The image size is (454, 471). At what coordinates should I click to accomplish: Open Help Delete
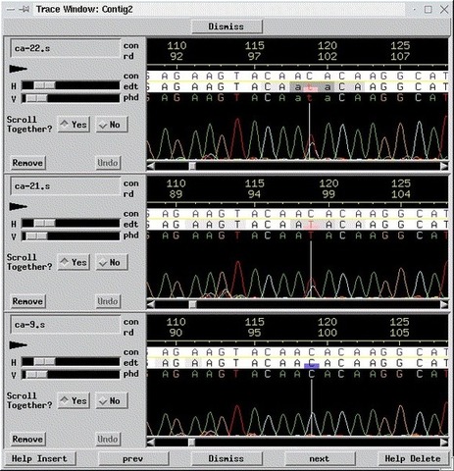click(413, 459)
